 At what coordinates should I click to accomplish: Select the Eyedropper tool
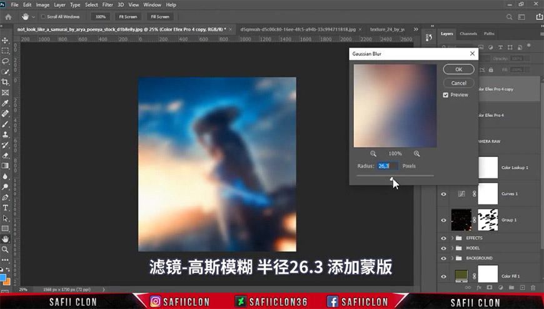point(5,103)
